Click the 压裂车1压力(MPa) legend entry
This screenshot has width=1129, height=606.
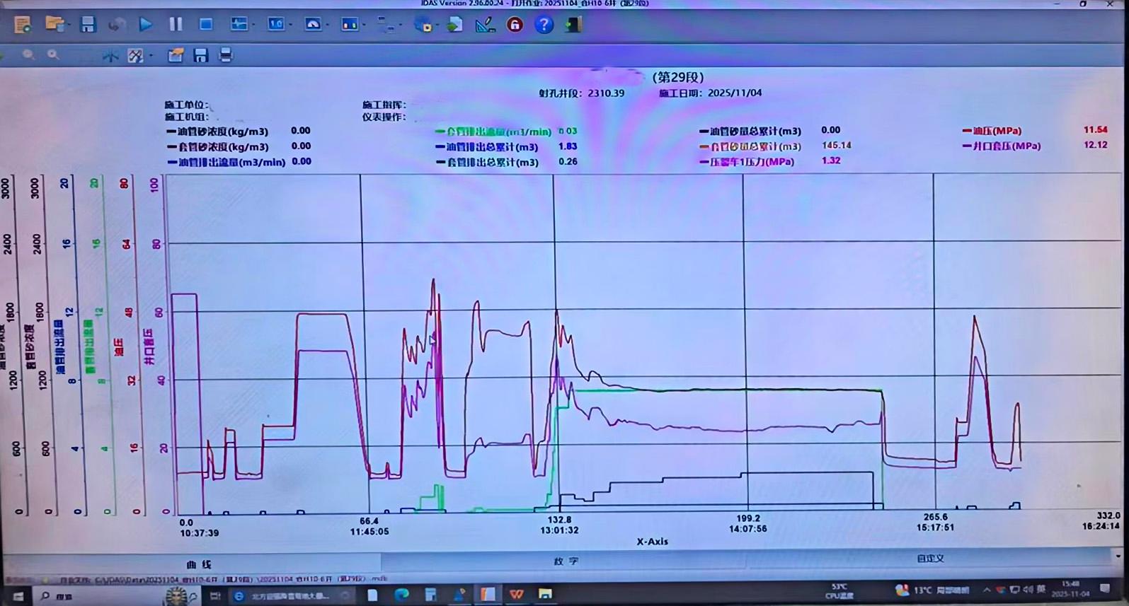[x=747, y=162]
